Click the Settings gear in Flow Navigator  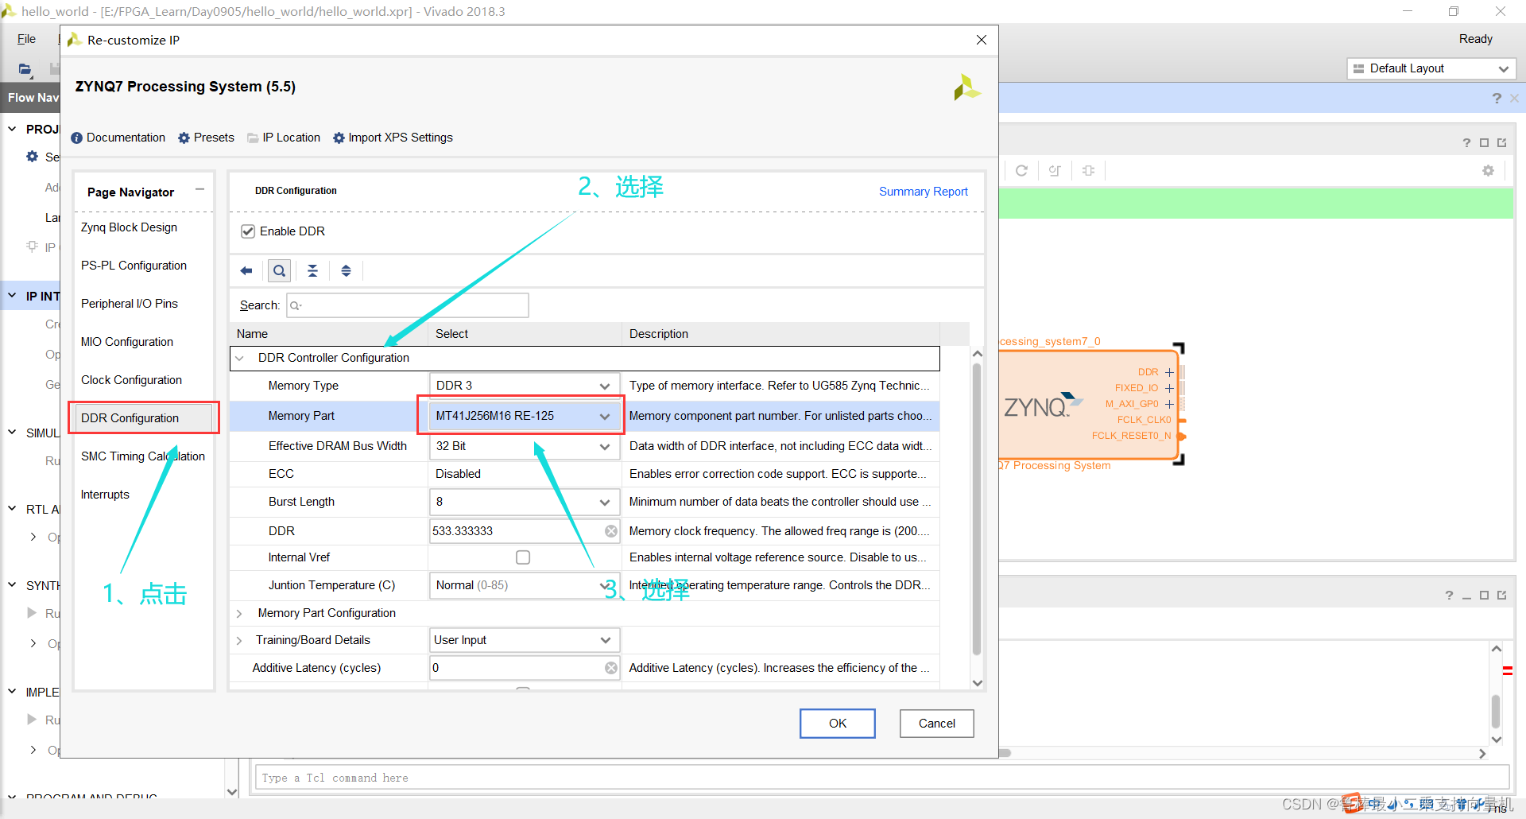(x=33, y=157)
